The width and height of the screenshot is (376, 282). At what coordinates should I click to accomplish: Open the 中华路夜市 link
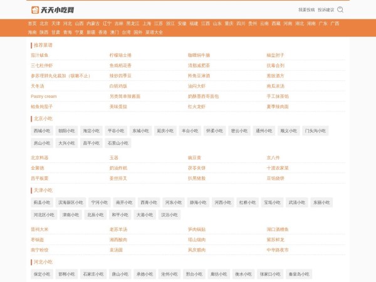[x=278, y=249]
